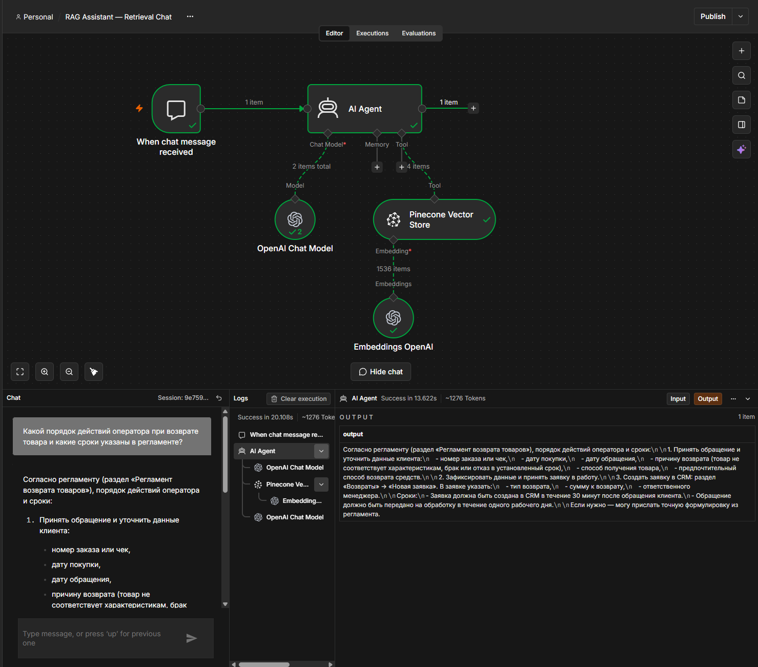Collapse the AI Agent log entry
Viewport: 758px width, 667px height.
321,451
